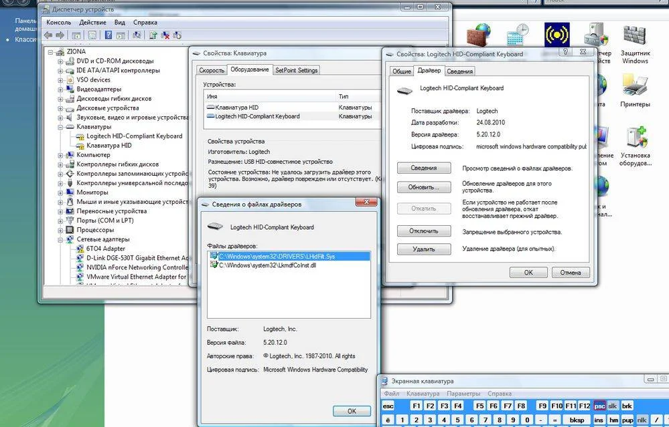Switch to the Сведения tab in Logitech properties
The image size is (669, 427).
click(459, 71)
